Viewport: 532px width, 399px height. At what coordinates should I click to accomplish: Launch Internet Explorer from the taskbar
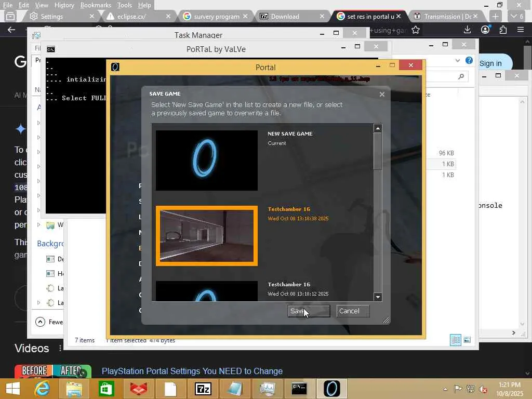point(43,389)
